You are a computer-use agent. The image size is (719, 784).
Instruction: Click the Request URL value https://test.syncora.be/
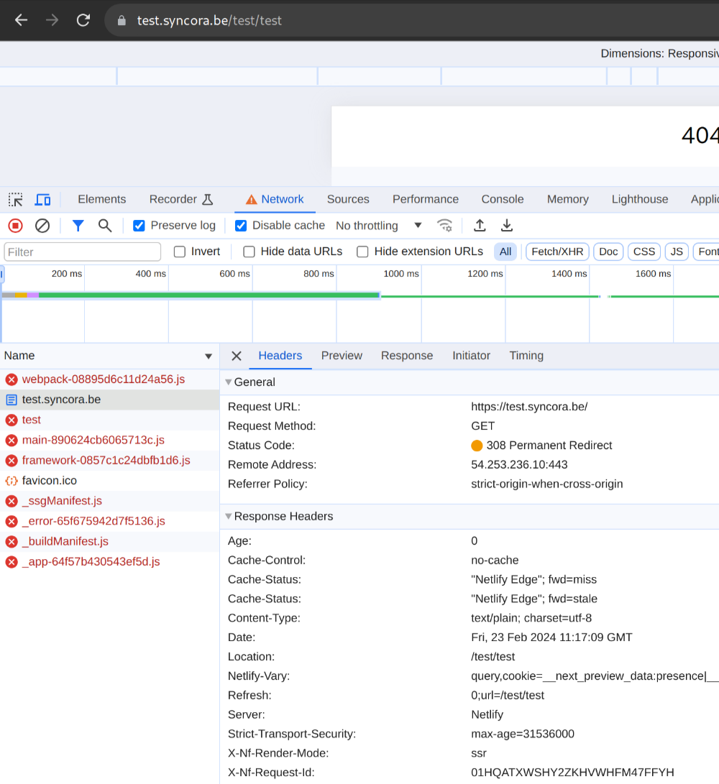529,407
